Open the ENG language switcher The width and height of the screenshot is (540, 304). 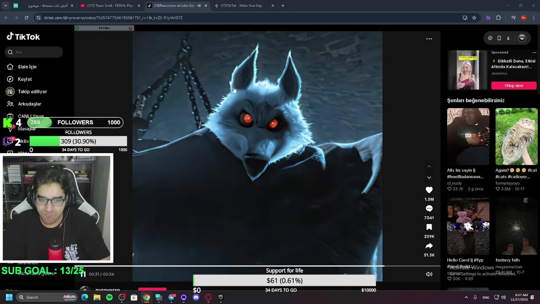click(x=486, y=297)
